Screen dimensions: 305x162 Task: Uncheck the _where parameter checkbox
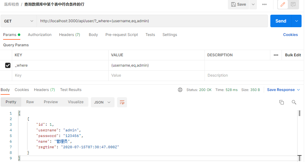click(8, 65)
